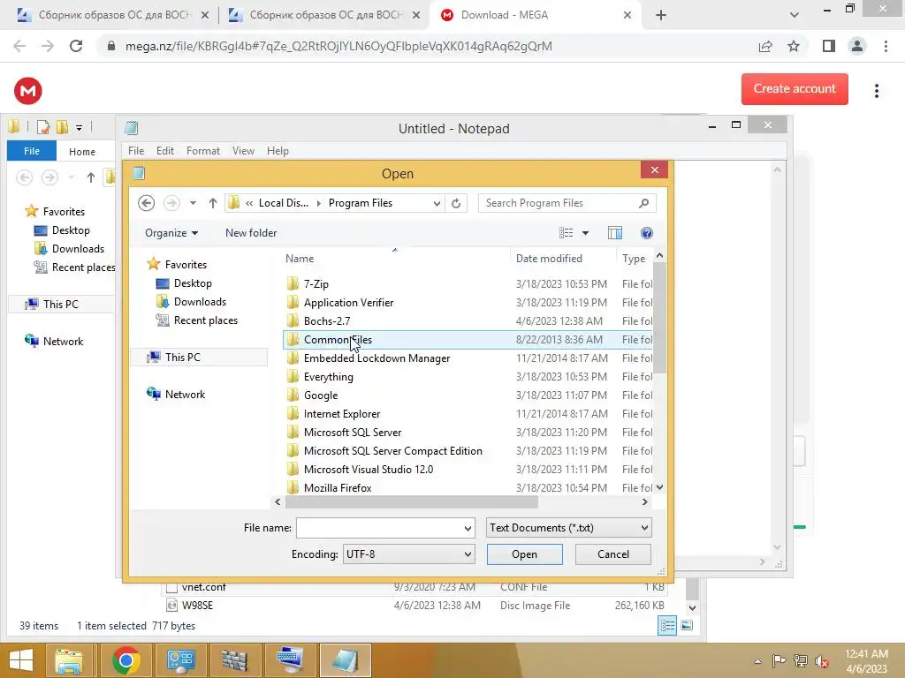
Task: Open Notepad's View menu
Action: pyautogui.click(x=243, y=151)
